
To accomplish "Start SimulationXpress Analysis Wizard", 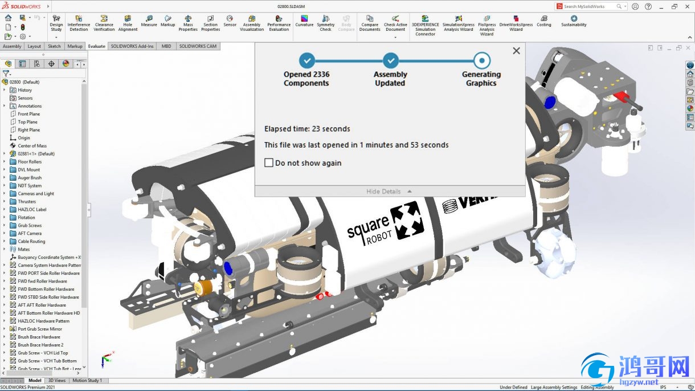I will coord(458,23).
